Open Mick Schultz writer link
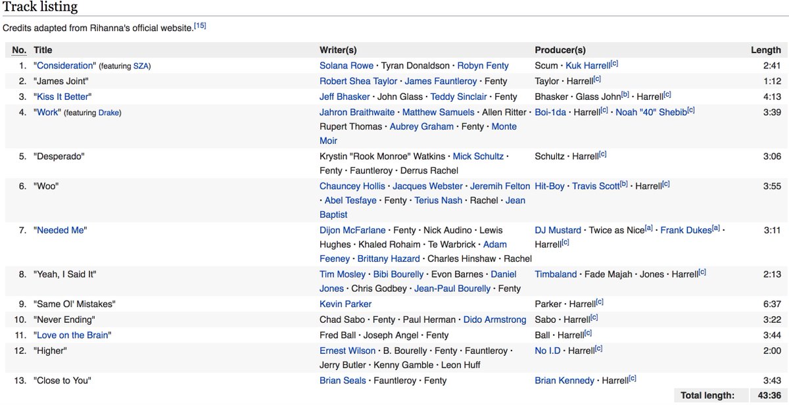This screenshot has width=789, height=405. click(478, 156)
